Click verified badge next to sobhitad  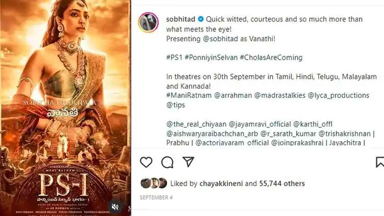click(x=201, y=19)
